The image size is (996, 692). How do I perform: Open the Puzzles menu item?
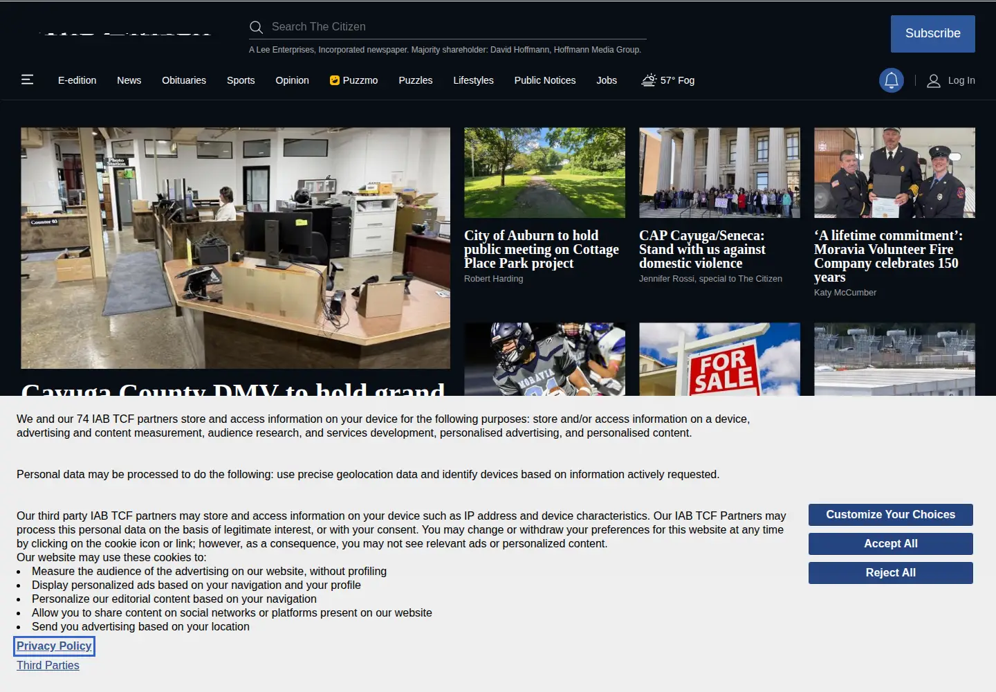[416, 80]
